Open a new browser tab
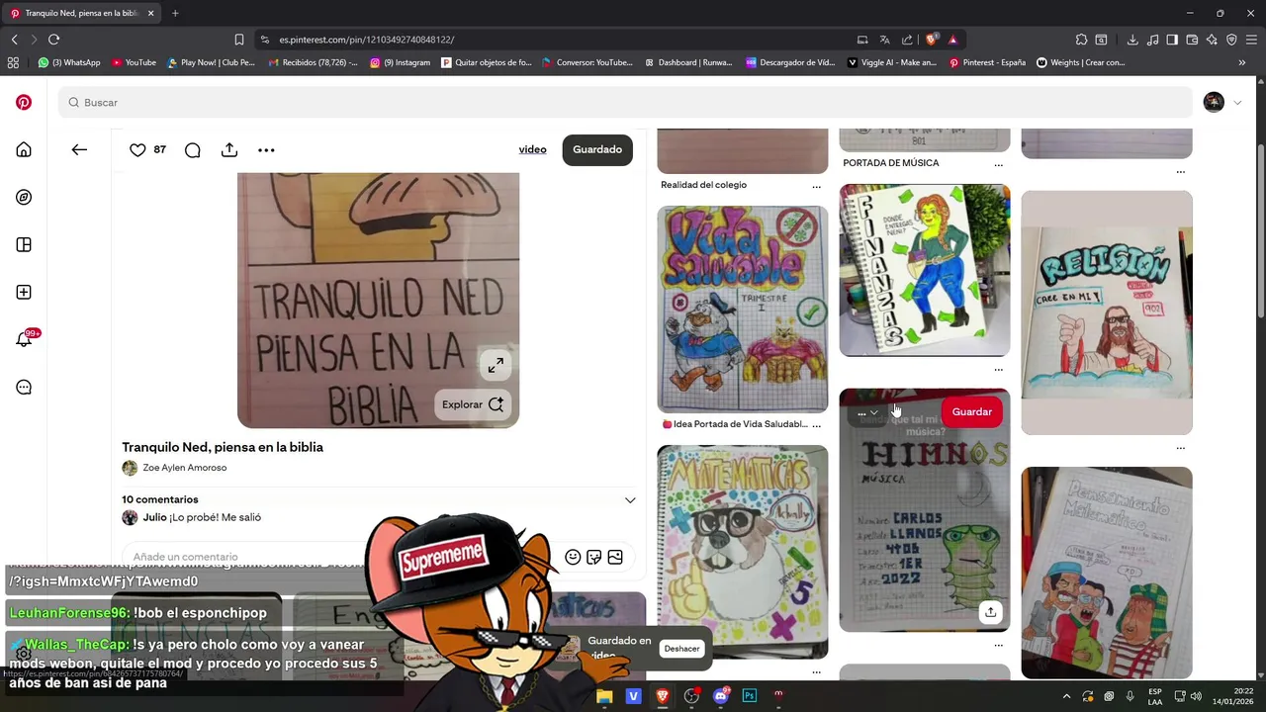 pos(175,13)
